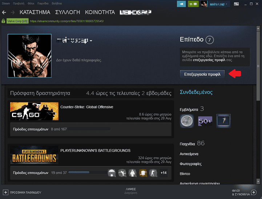This screenshot has height=199, width=262.
Task: Open the PUBG ghillie suit achievement icon
Action: coord(132,173)
